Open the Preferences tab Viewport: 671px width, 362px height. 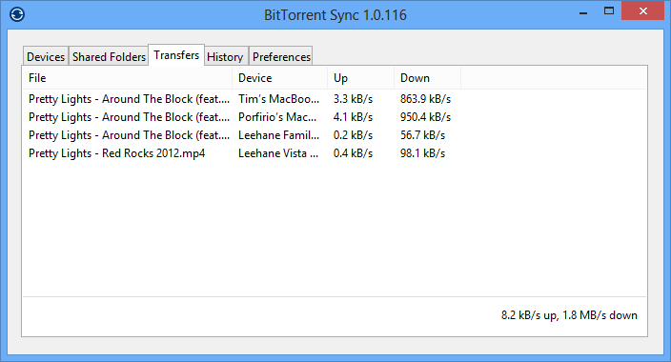(281, 56)
